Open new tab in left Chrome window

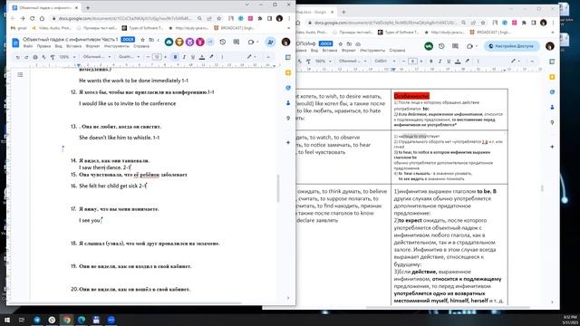click(88, 7)
